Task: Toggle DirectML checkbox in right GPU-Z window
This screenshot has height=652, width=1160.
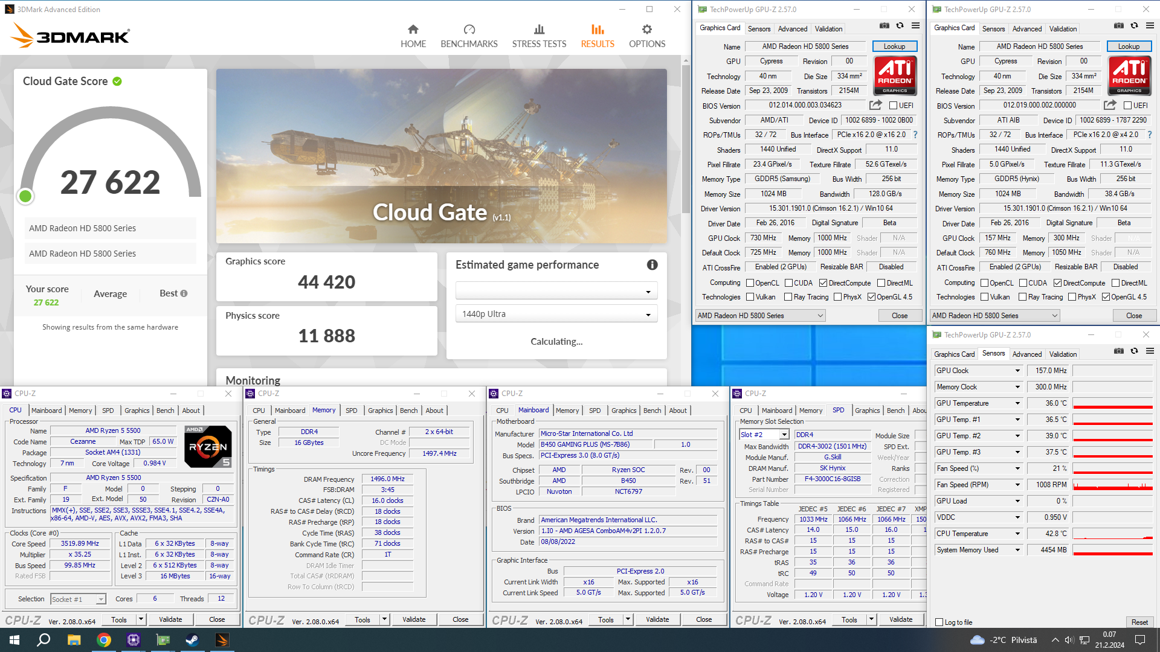Action: (1115, 283)
